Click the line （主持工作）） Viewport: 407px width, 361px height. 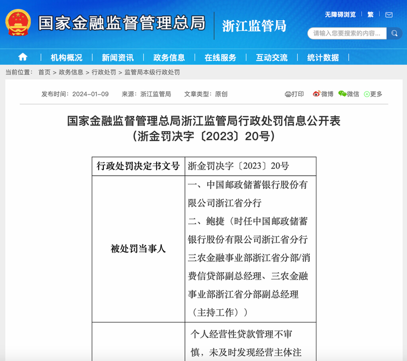(220, 313)
